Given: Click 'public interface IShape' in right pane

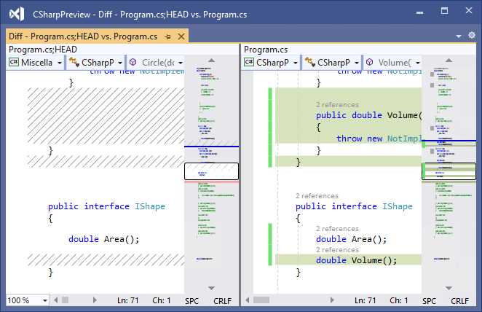Looking at the screenshot, I should tap(354, 206).
